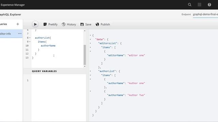Collapse the Author Two object
This screenshot has width=218, height=122.
90,91
